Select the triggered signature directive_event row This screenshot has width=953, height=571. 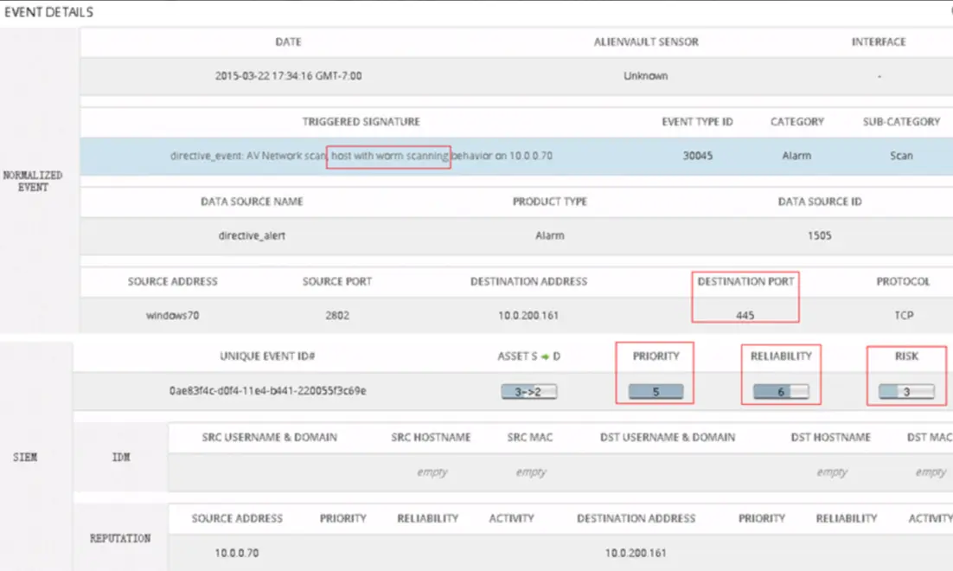tap(516, 156)
